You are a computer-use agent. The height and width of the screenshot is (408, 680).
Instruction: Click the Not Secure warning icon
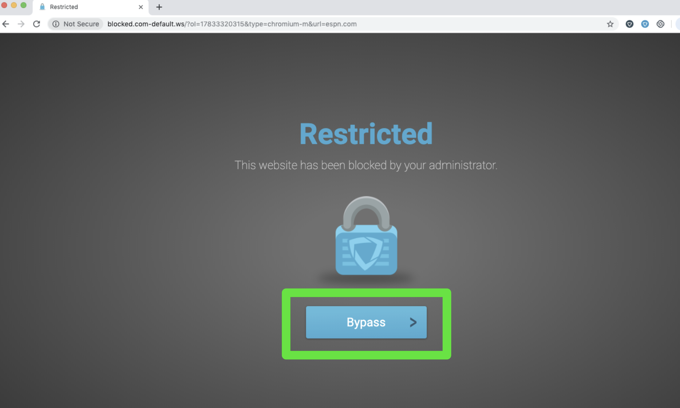coord(55,24)
